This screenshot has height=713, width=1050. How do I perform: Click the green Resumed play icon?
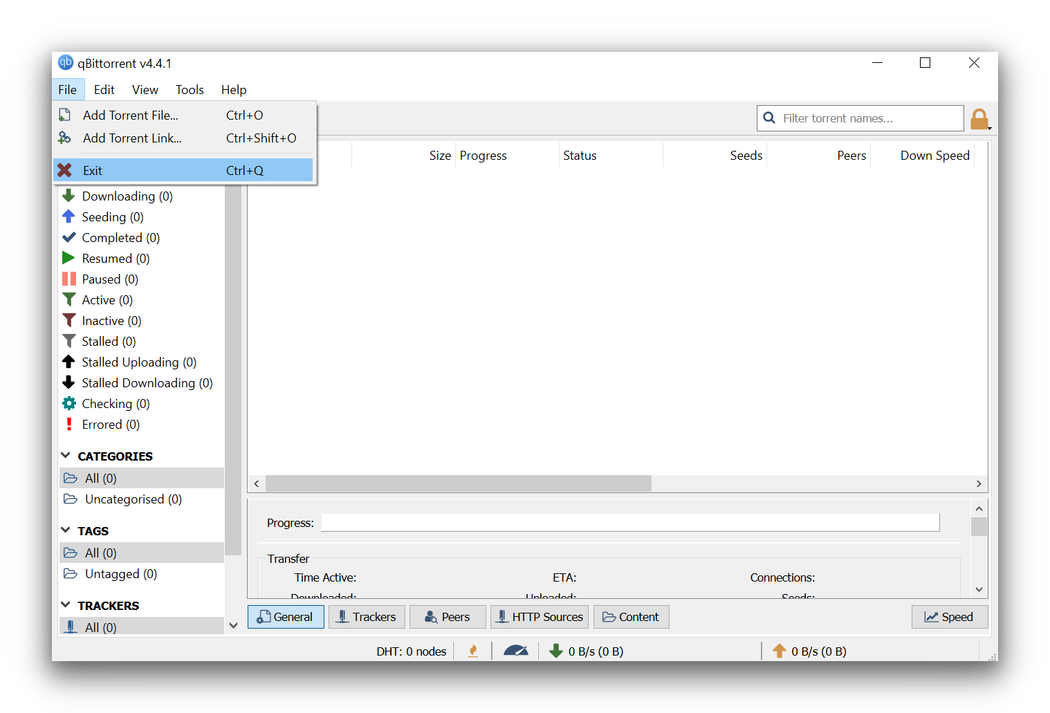coord(68,258)
